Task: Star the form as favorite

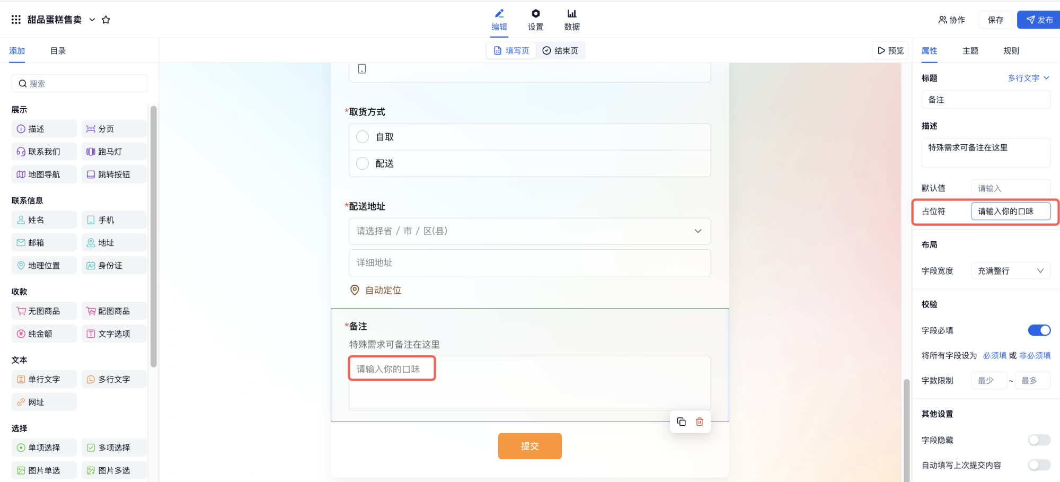Action: [106, 20]
